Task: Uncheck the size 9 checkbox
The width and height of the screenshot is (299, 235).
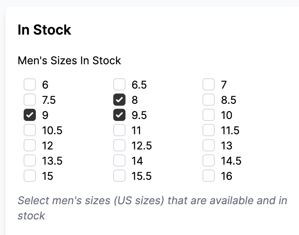Action: pyautogui.click(x=30, y=115)
